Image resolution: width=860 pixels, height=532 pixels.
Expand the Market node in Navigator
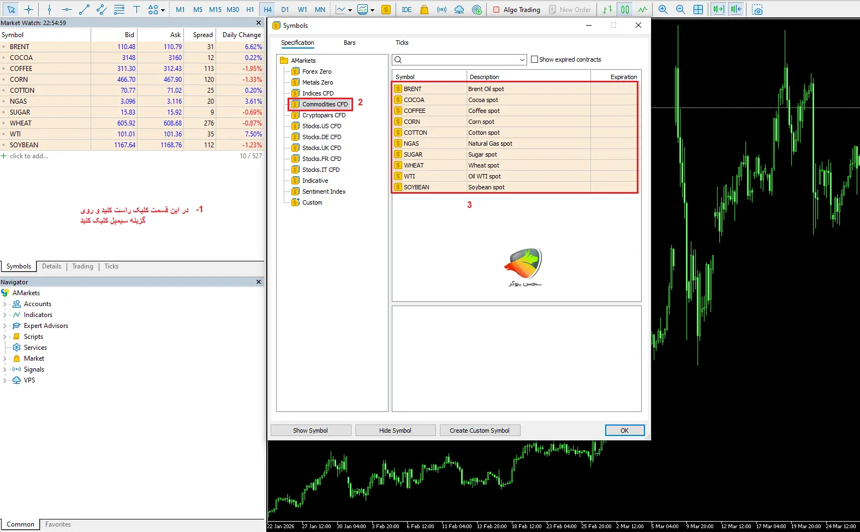(5, 358)
